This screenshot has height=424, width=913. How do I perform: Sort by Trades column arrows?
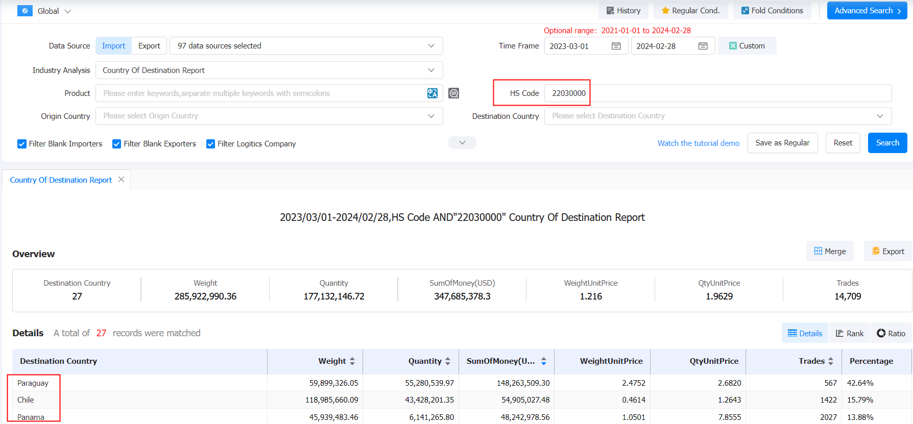point(831,361)
